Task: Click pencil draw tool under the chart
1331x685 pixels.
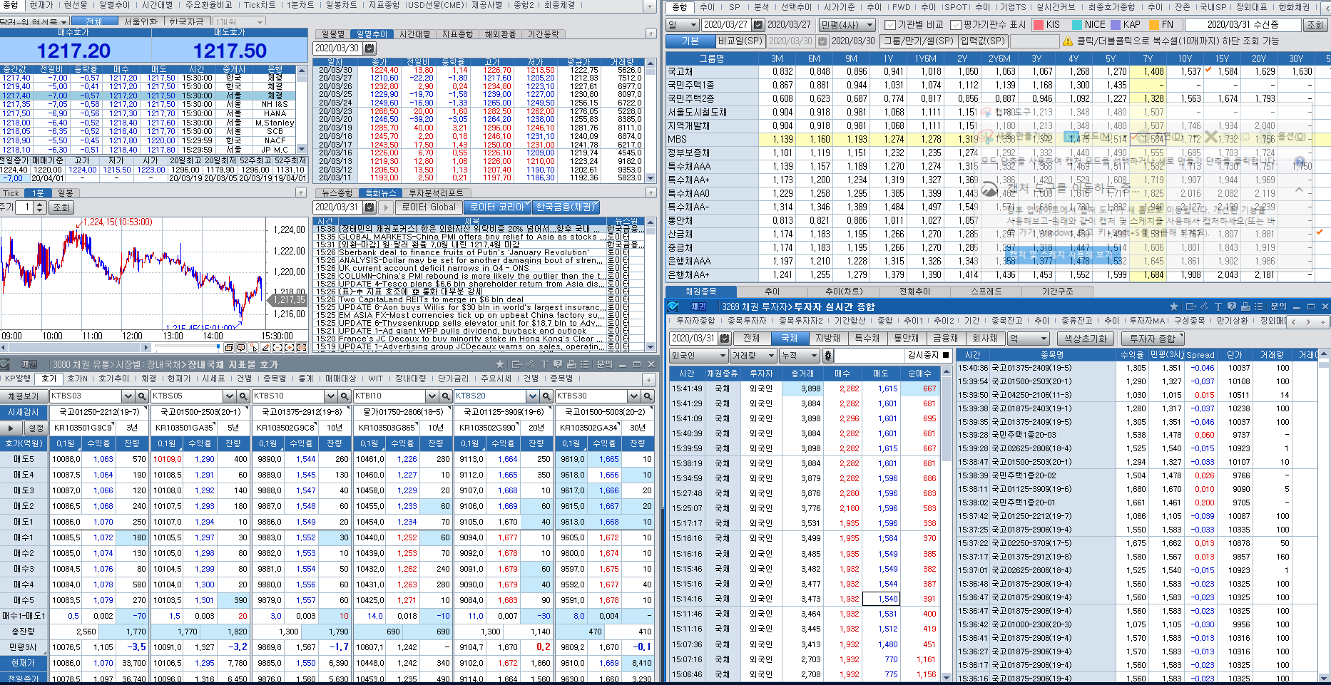Action: 265,348
